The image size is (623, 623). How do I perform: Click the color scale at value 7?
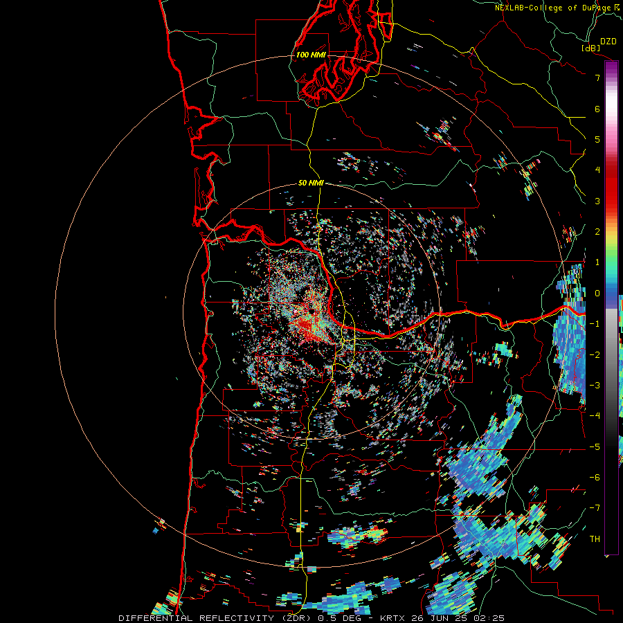pyautogui.click(x=611, y=78)
